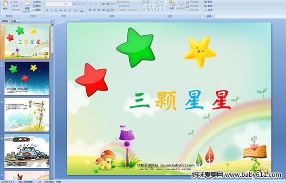286x183 pixels.
Task: Toggle Italic text formatting
Action: (x=51, y=10)
